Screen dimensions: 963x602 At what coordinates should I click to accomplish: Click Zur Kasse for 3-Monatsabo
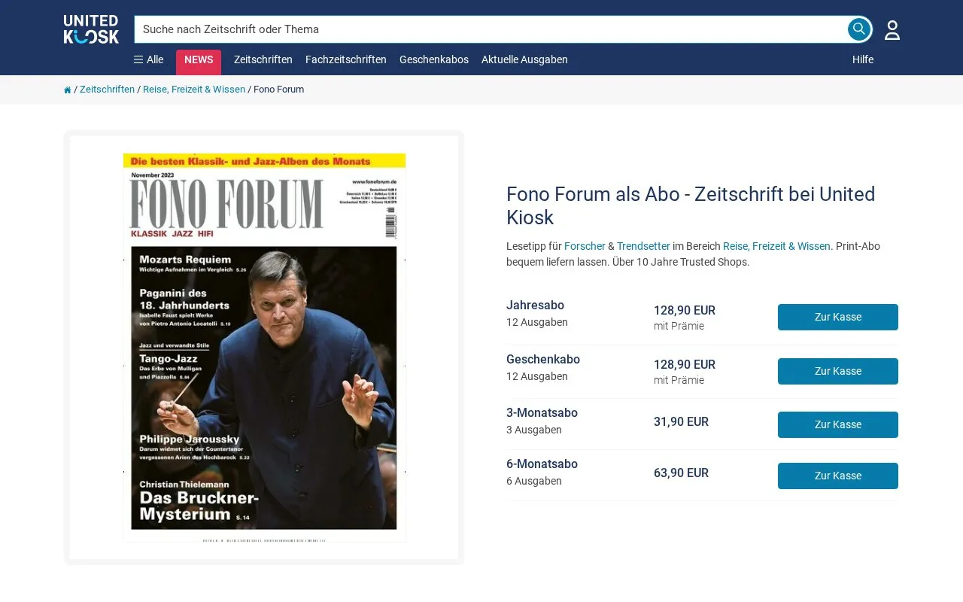(838, 424)
